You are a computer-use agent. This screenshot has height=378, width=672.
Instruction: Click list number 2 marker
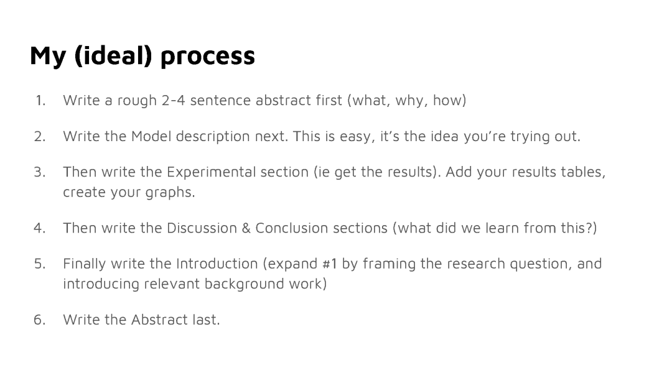click(x=40, y=136)
